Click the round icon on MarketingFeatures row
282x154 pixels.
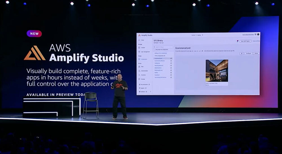(x=171, y=66)
